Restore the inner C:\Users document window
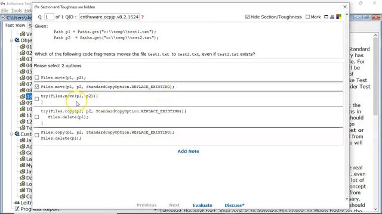The height and width of the screenshot is (214, 382). click(366, 17)
